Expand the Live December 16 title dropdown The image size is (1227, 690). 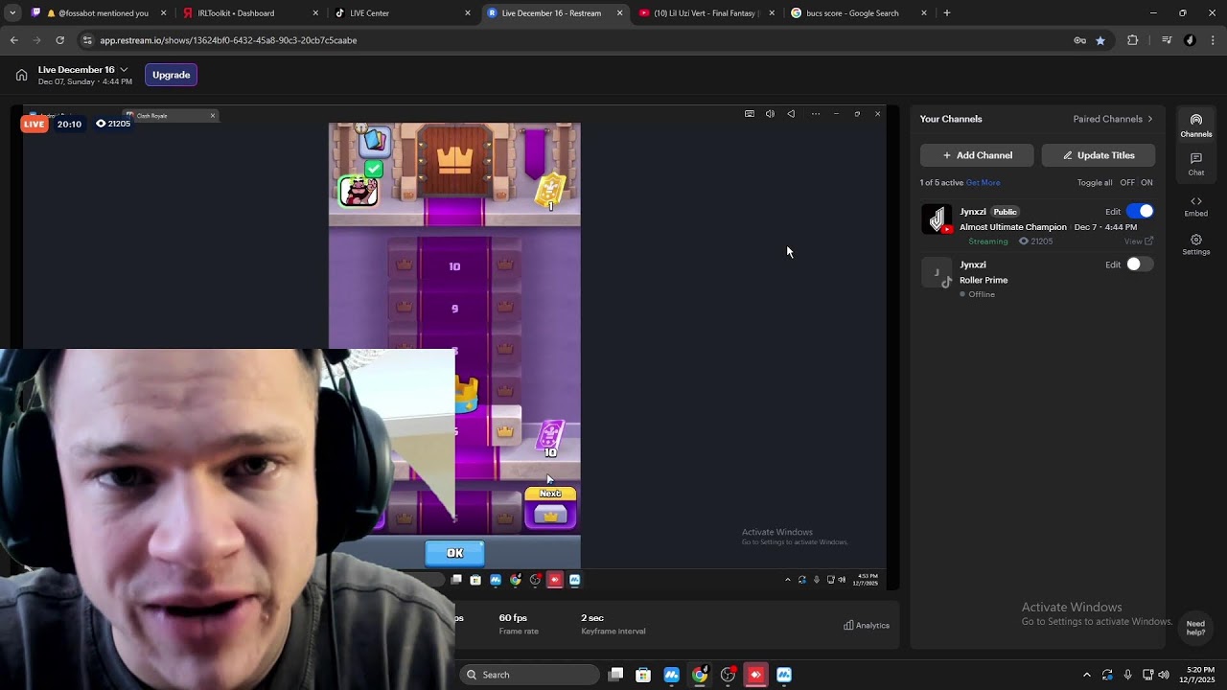click(124, 70)
